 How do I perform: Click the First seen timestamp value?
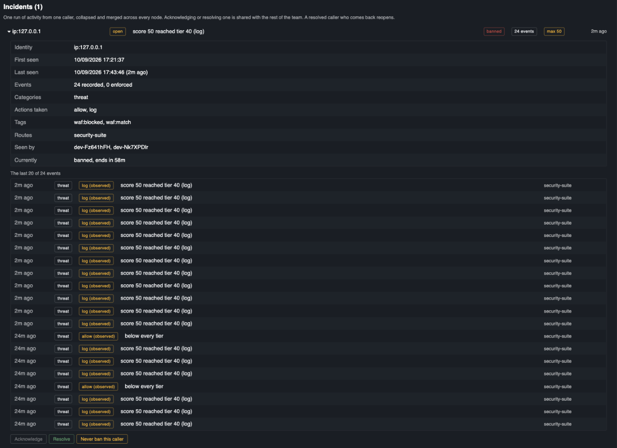coord(99,60)
